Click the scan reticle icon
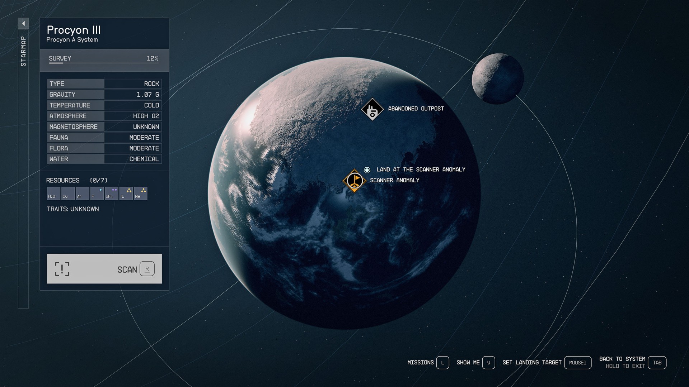689x387 pixels. point(62,269)
